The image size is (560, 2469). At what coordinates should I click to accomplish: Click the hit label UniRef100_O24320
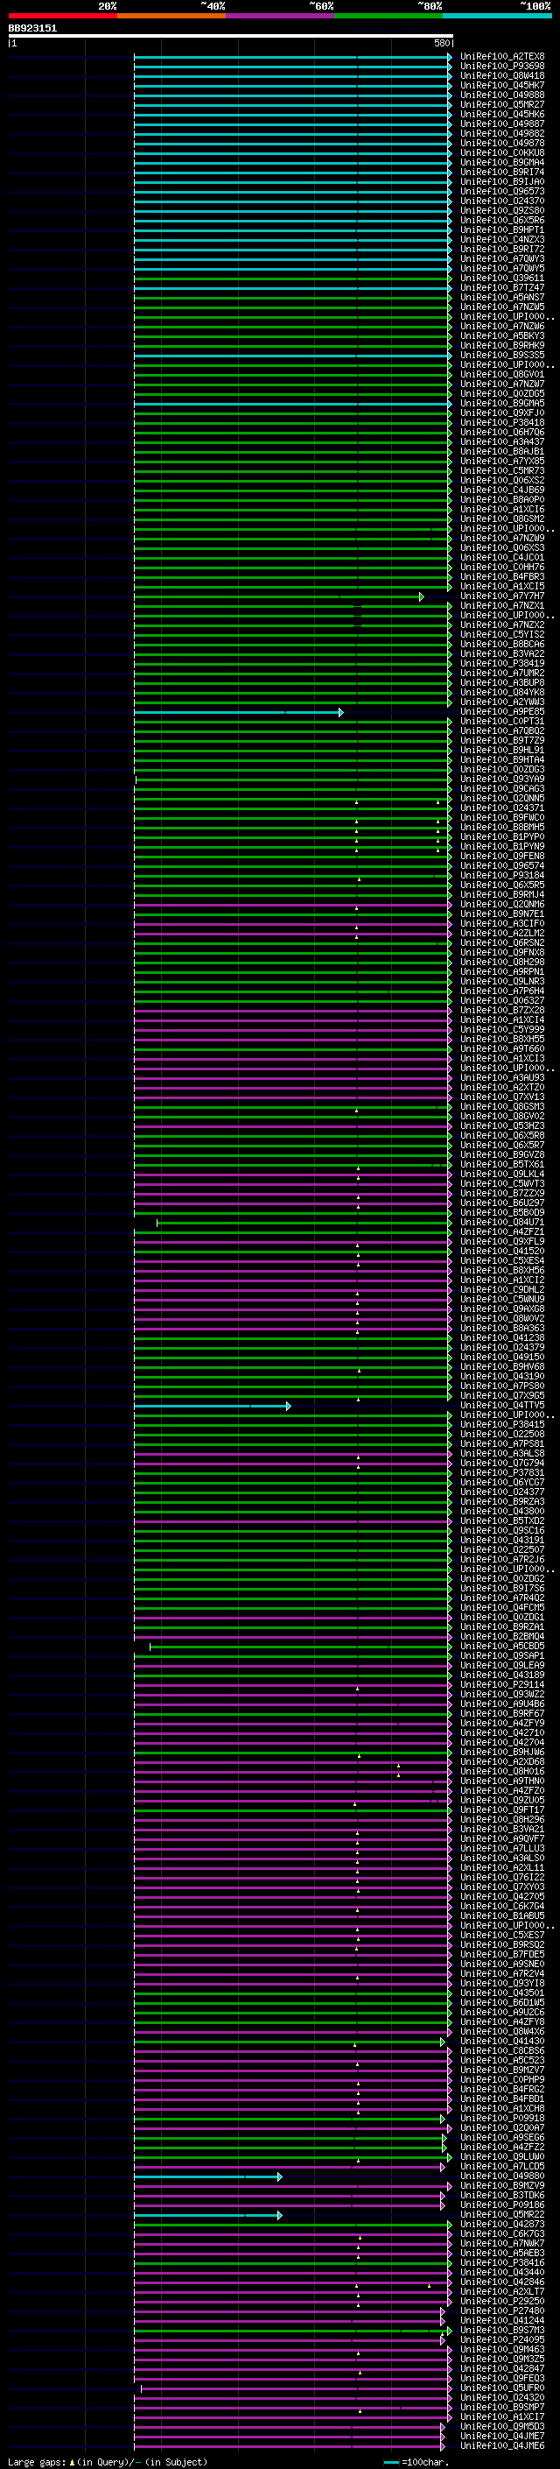[502, 2398]
